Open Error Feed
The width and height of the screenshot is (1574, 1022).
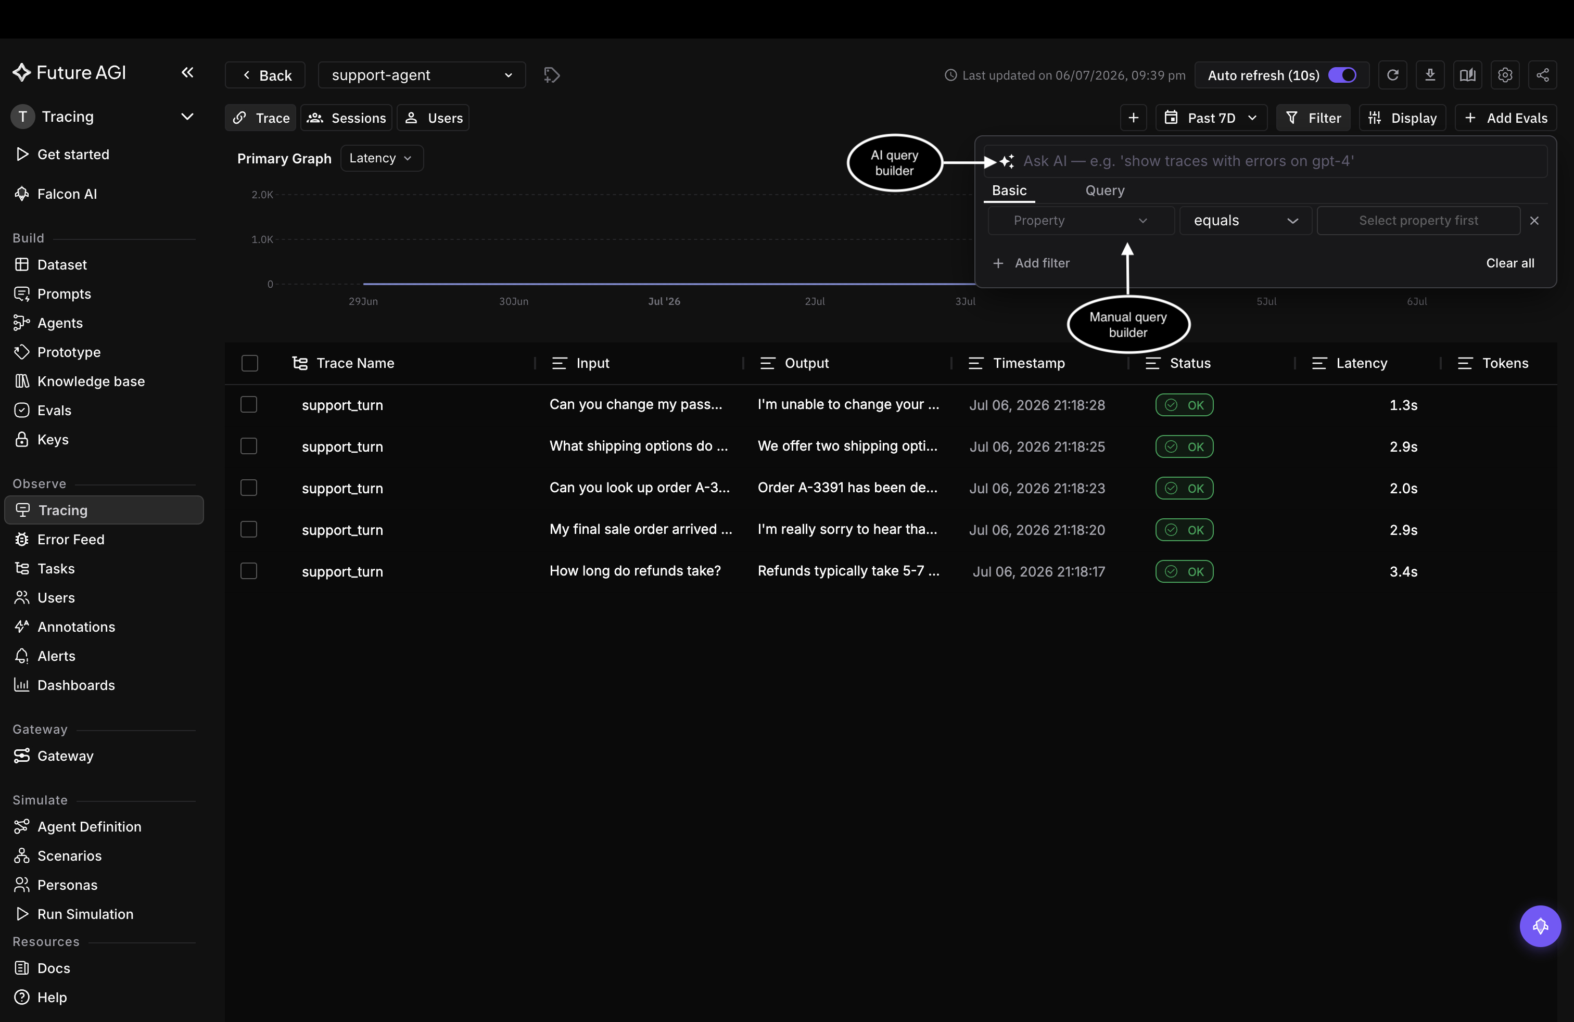click(x=71, y=540)
